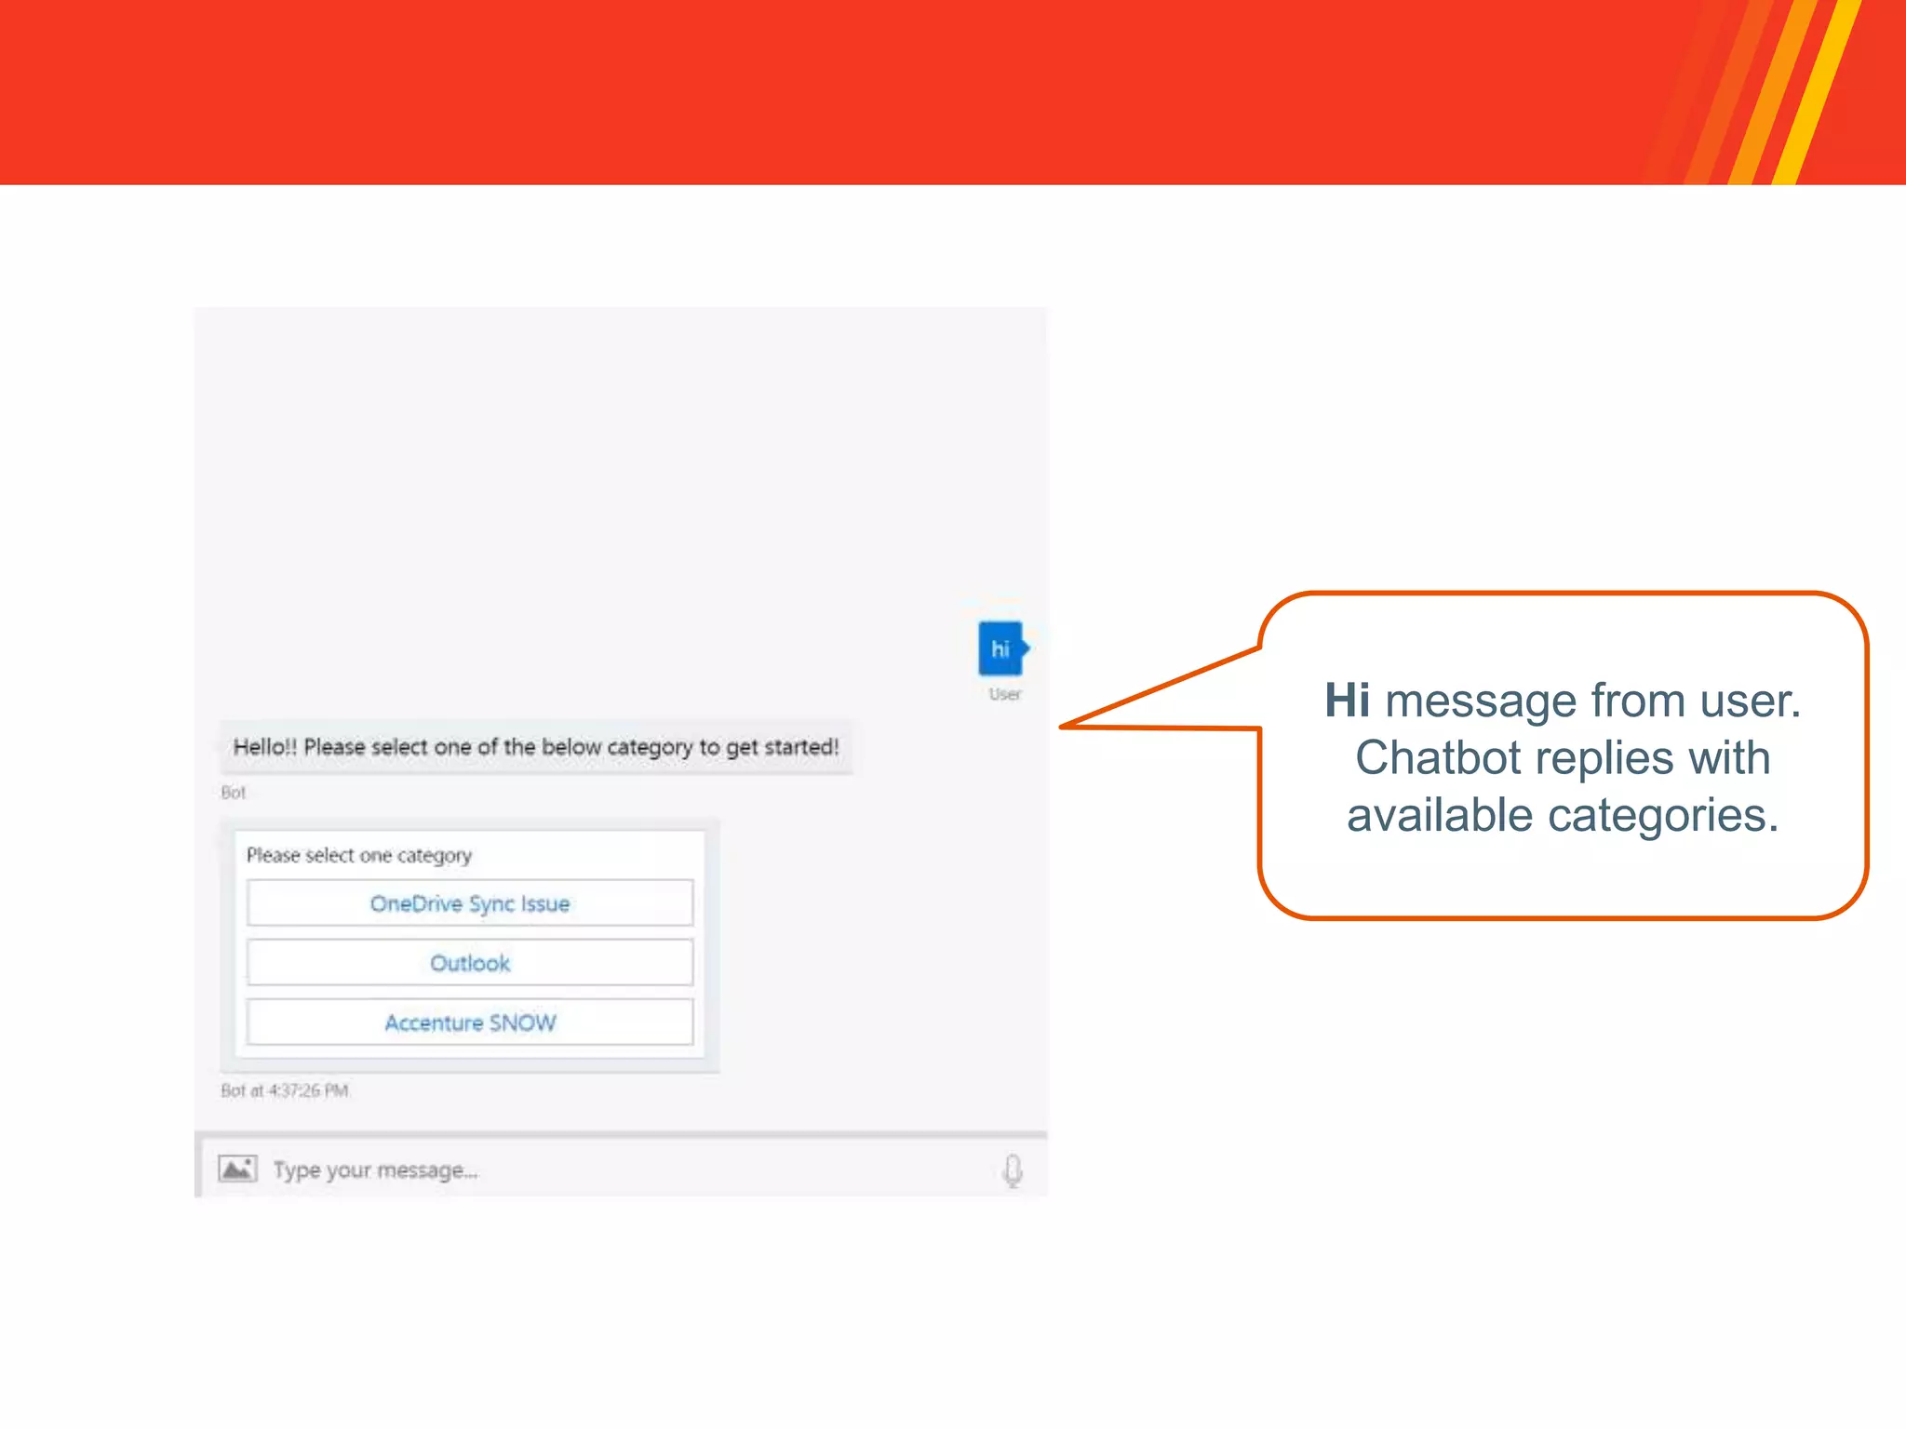The width and height of the screenshot is (1906, 1429).
Task: Click the Bot label below greeting
Action: pos(233,793)
